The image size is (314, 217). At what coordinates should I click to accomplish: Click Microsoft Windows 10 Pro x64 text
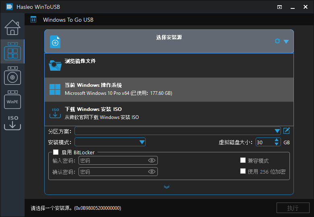click(118, 93)
